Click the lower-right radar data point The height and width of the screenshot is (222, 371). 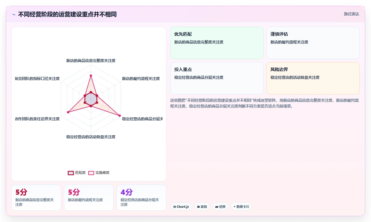tap(119, 116)
